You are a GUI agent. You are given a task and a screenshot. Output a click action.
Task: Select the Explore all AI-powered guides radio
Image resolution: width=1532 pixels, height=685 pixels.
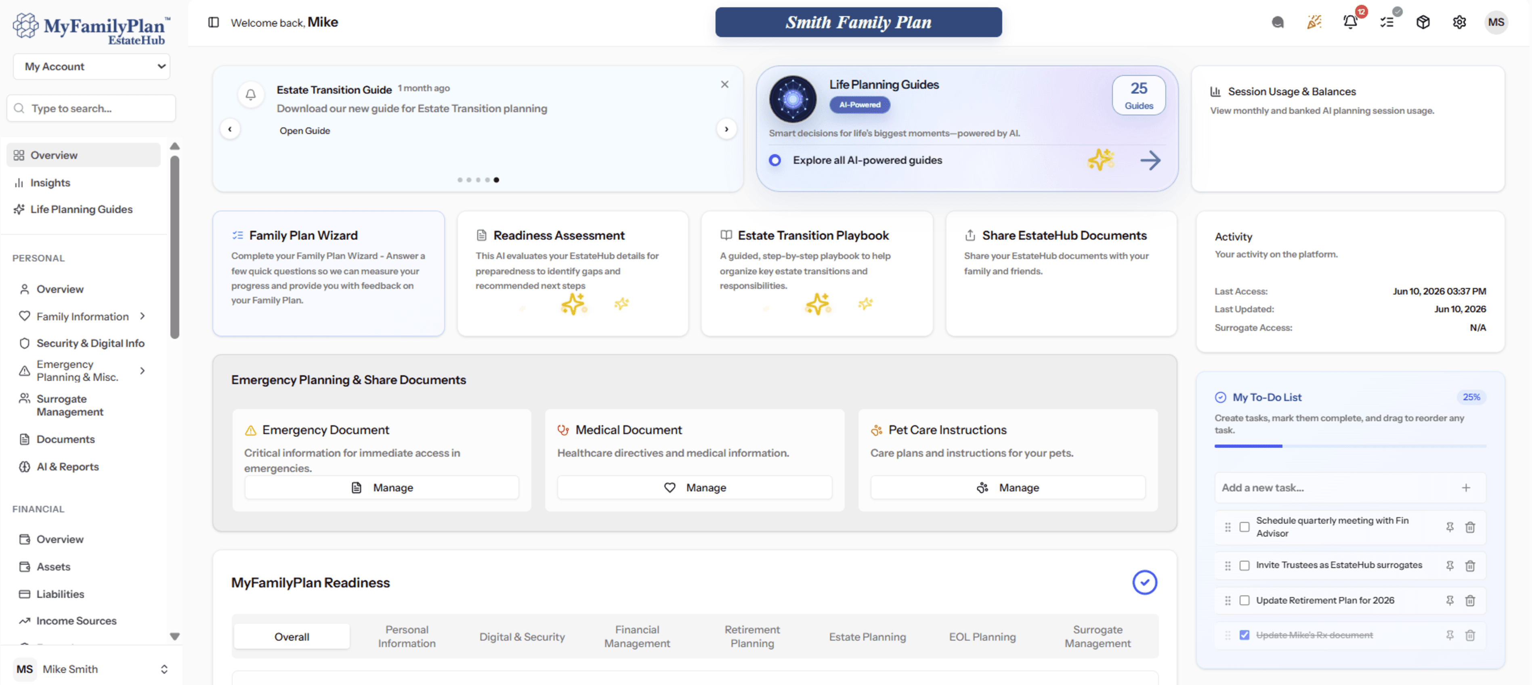[x=774, y=161]
